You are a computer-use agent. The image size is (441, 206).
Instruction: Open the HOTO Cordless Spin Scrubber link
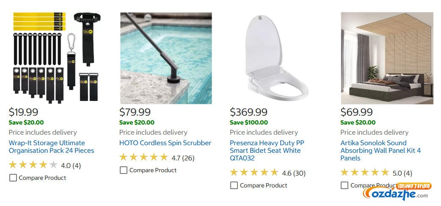click(x=165, y=143)
